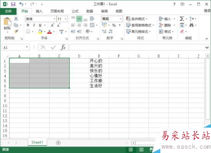This screenshot has height=153, width=211.
Task: Open the borders dropdown arrow
Action: (32, 32)
